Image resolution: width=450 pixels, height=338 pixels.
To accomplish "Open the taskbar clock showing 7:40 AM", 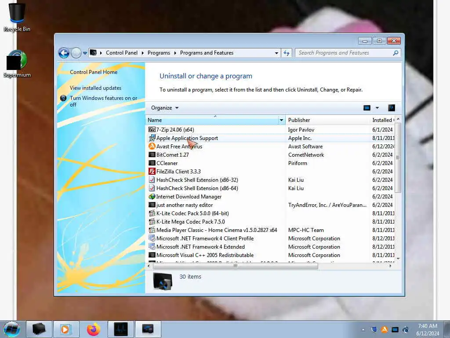I will click(x=428, y=330).
